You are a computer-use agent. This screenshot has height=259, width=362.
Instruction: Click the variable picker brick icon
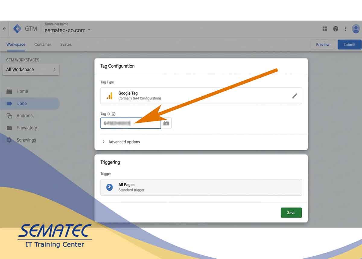(167, 123)
